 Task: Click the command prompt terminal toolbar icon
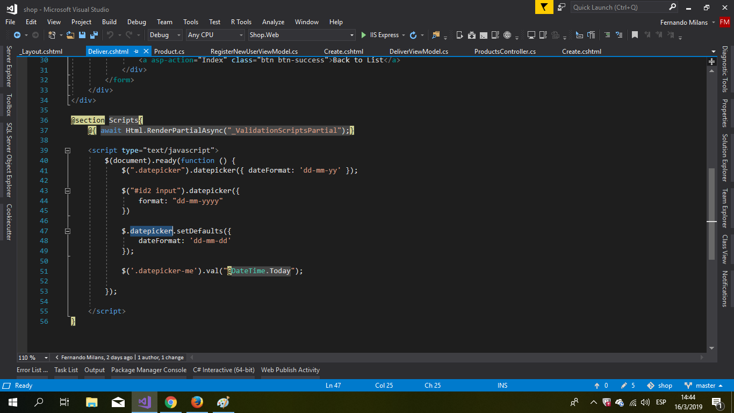[x=484, y=35]
